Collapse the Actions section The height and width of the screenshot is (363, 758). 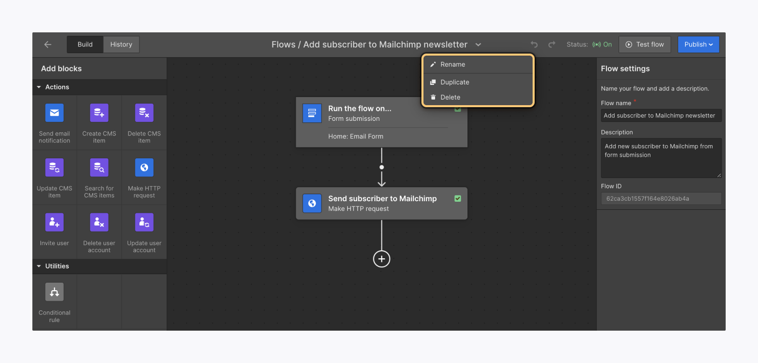click(x=39, y=86)
